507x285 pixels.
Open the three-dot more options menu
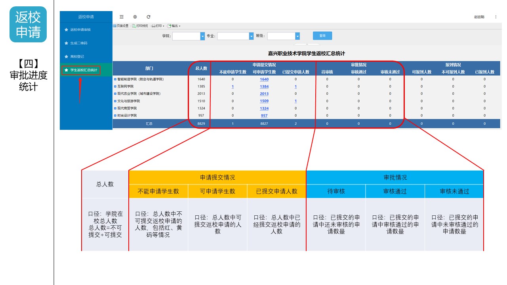[496, 17]
